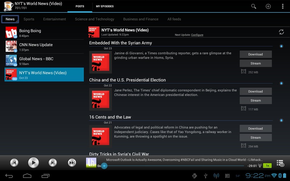Toggle unread marker for China and U.S. Election
This screenshot has height=181, width=290.
coord(281,83)
